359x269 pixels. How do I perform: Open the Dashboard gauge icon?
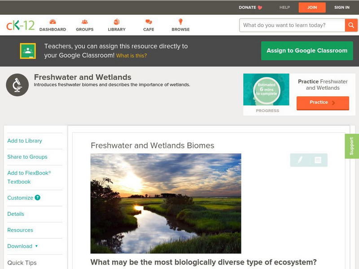point(53,22)
